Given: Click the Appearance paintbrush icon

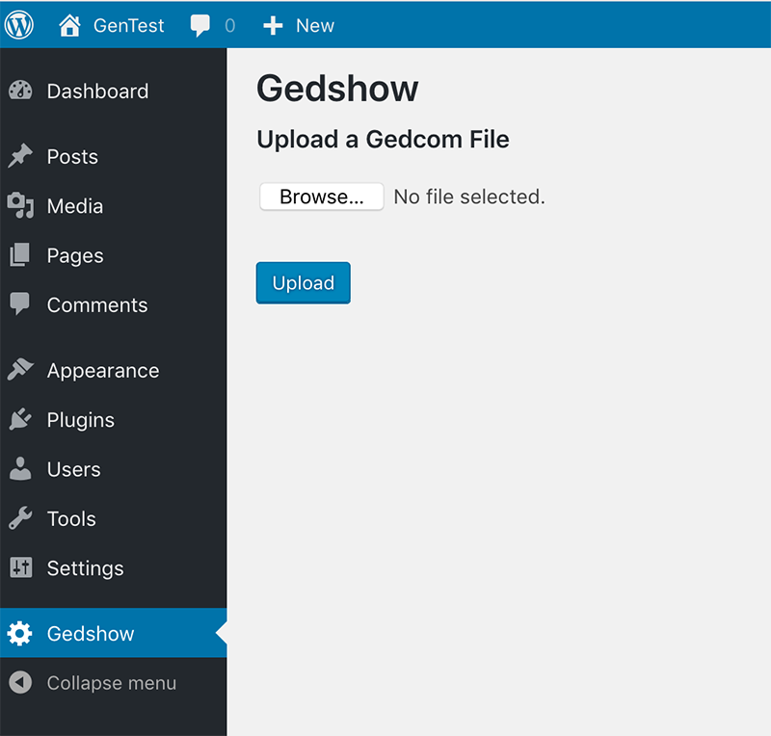Looking at the screenshot, I should [20, 371].
